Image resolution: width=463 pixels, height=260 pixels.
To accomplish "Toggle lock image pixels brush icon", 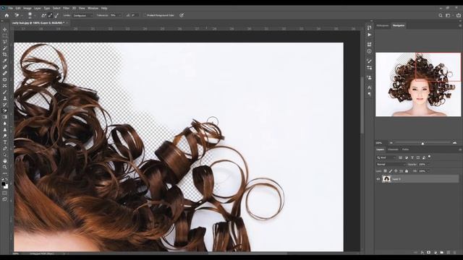I will (x=391, y=171).
